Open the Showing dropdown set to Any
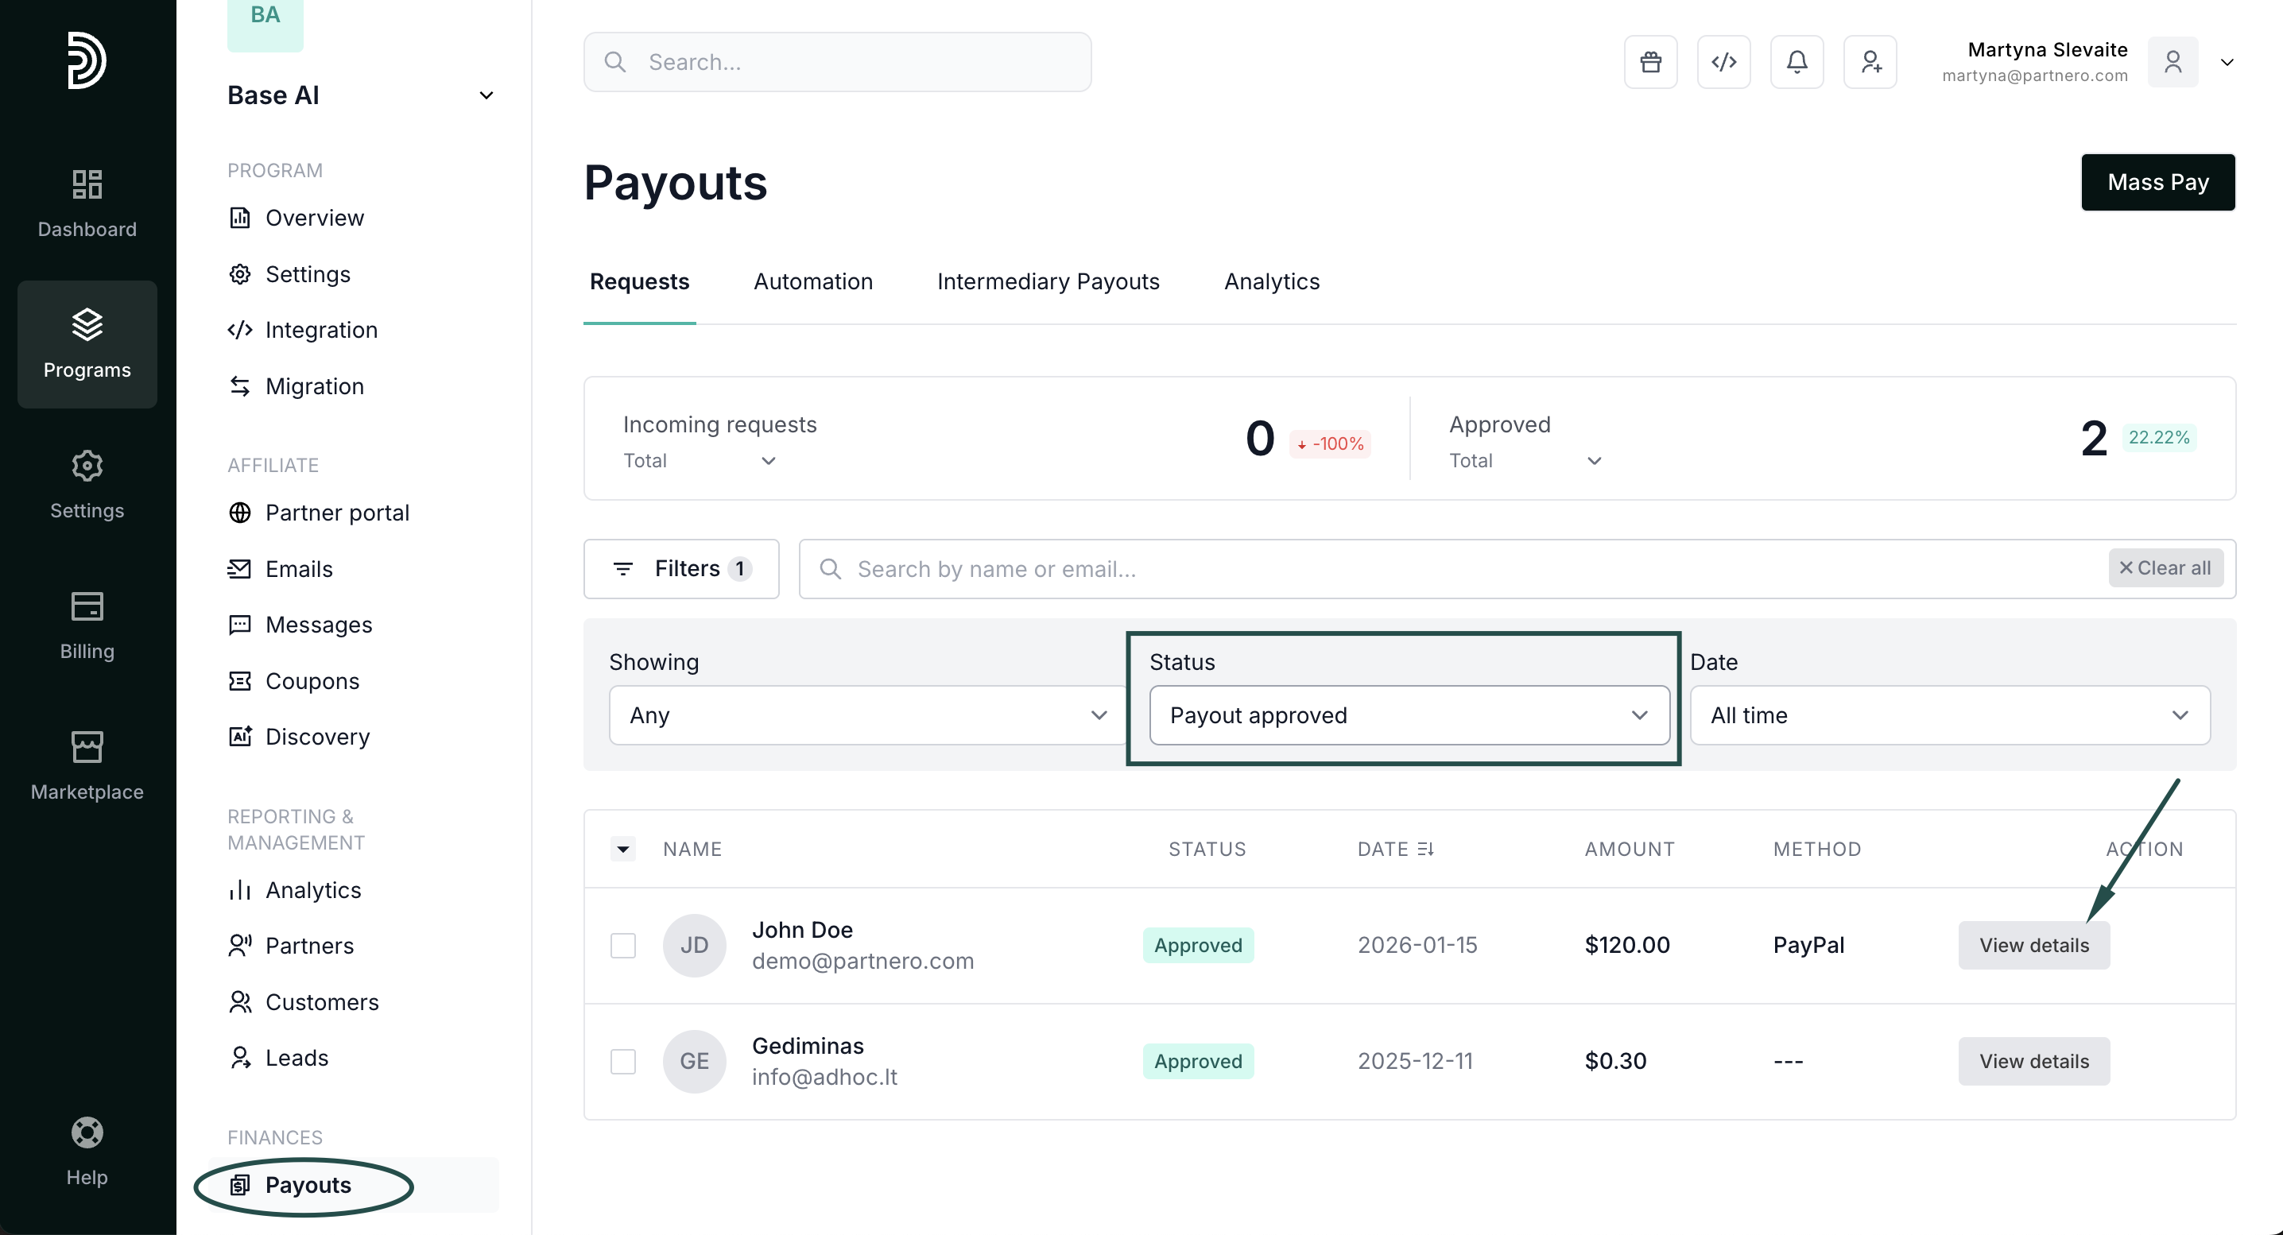The height and width of the screenshot is (1235, 2283). 867,715
